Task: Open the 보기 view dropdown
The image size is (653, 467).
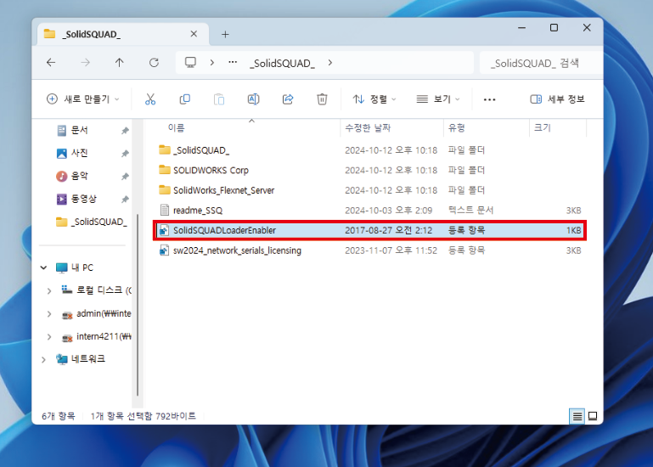Action: tap(438, 99)
